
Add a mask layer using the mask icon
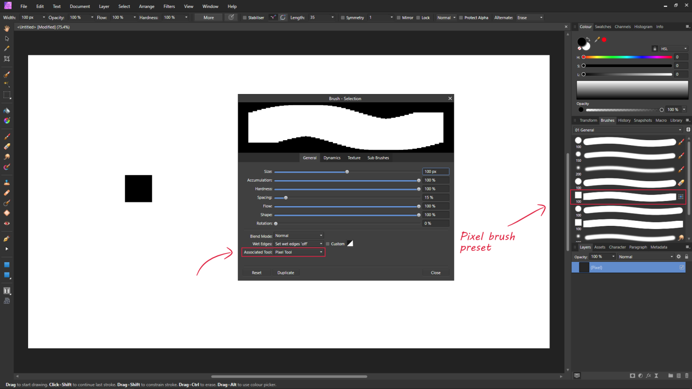pos(632,376)
